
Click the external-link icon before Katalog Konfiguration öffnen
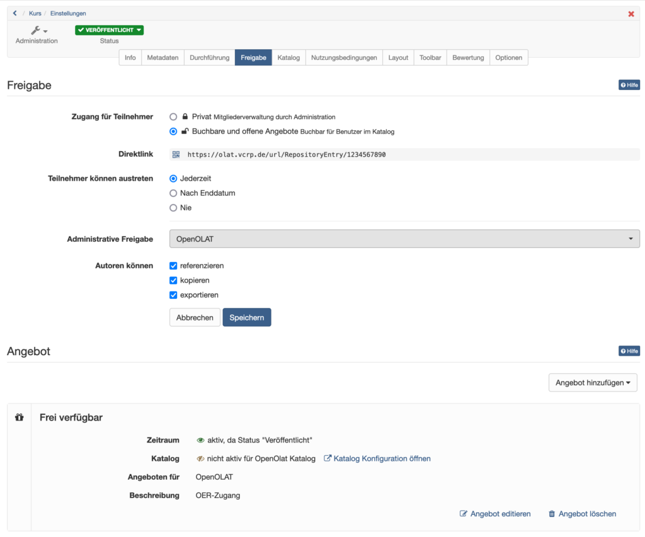pyautogui.click(x=328, y=458)
